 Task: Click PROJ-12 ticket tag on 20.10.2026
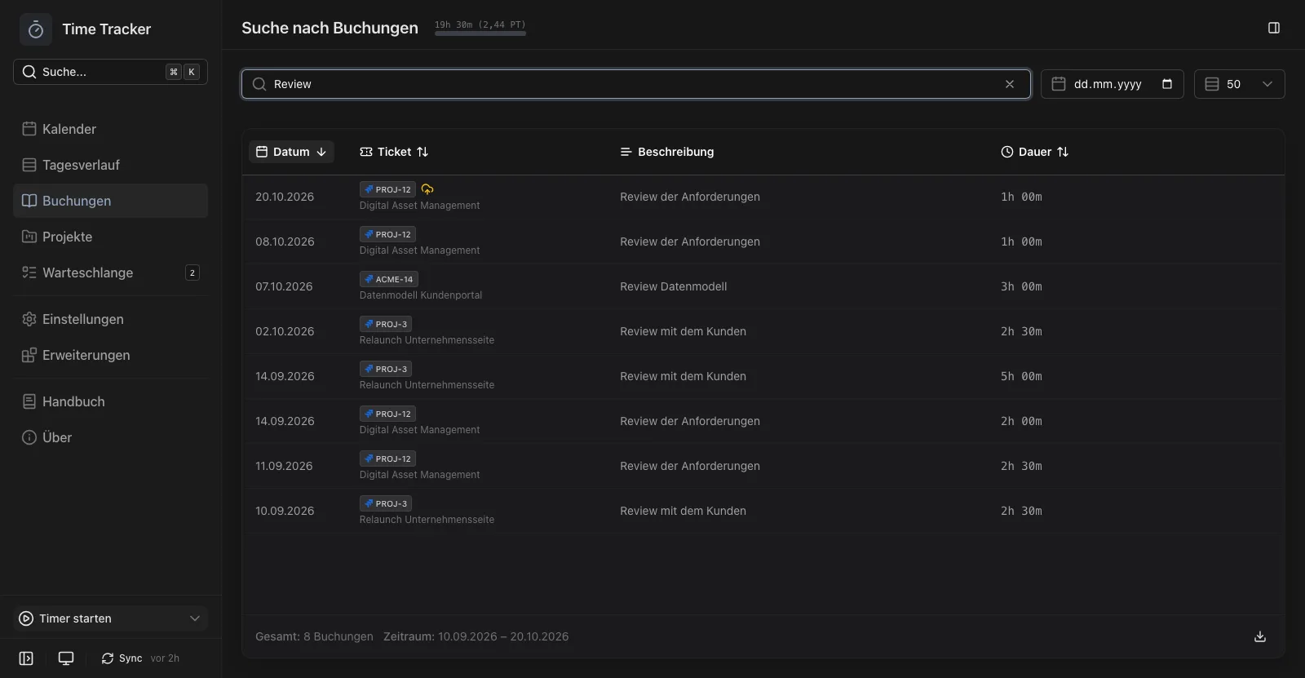coord(387,189)
